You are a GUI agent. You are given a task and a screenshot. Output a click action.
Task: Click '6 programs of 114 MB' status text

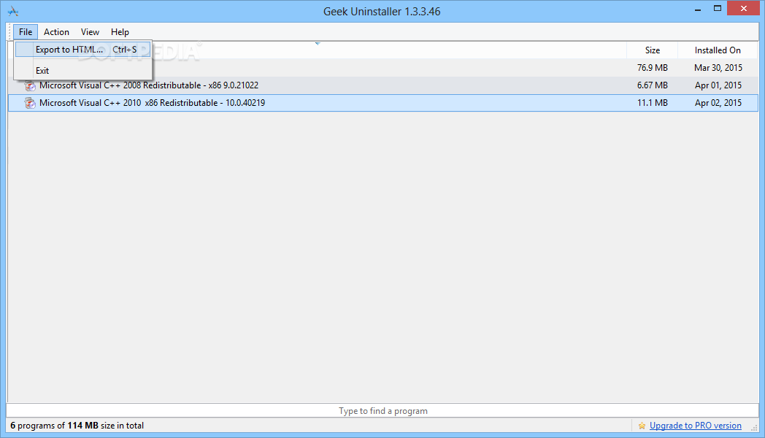point(77,426)
